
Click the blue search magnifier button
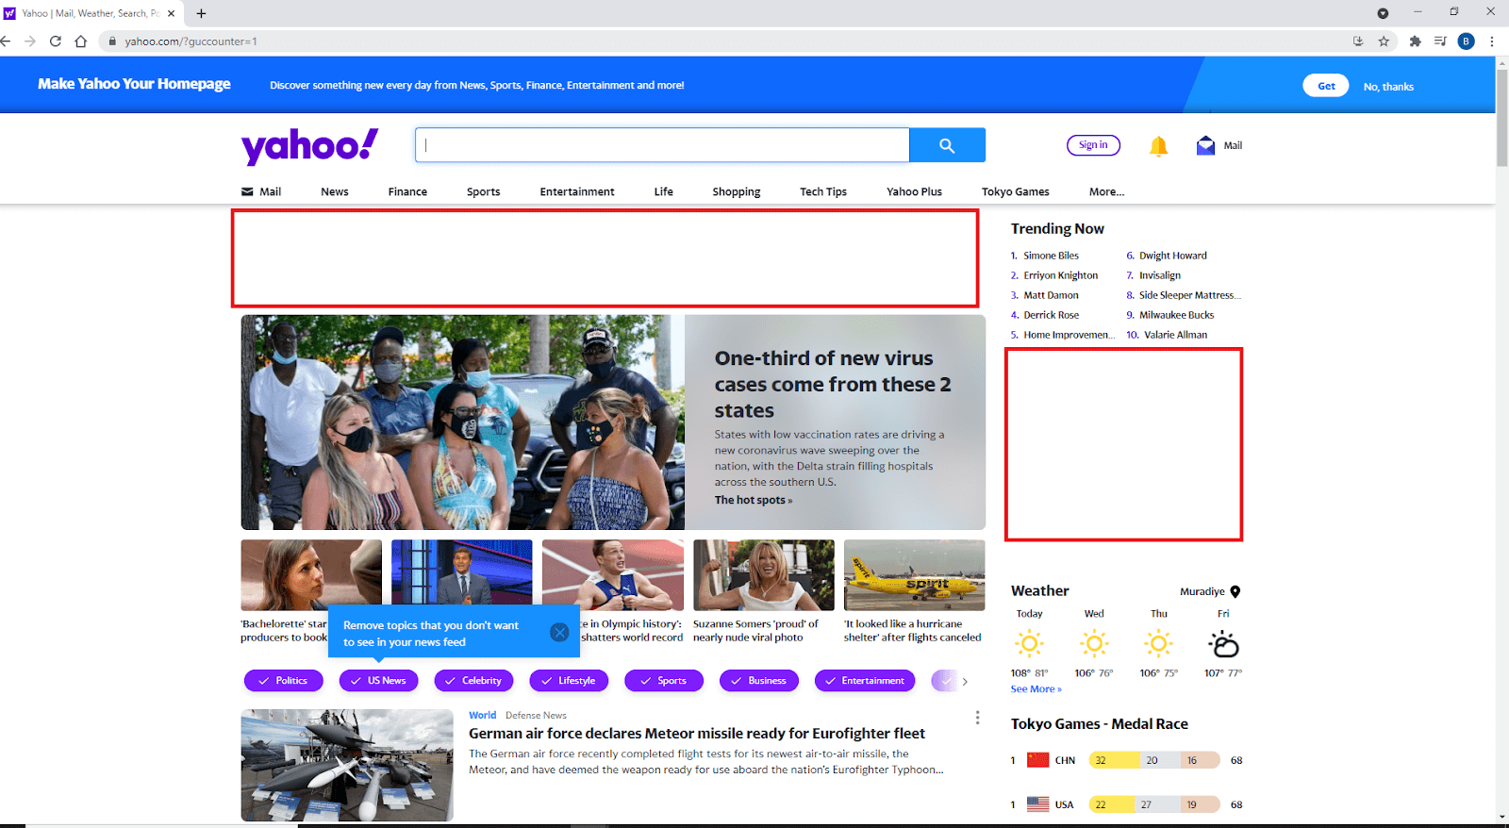947,145
